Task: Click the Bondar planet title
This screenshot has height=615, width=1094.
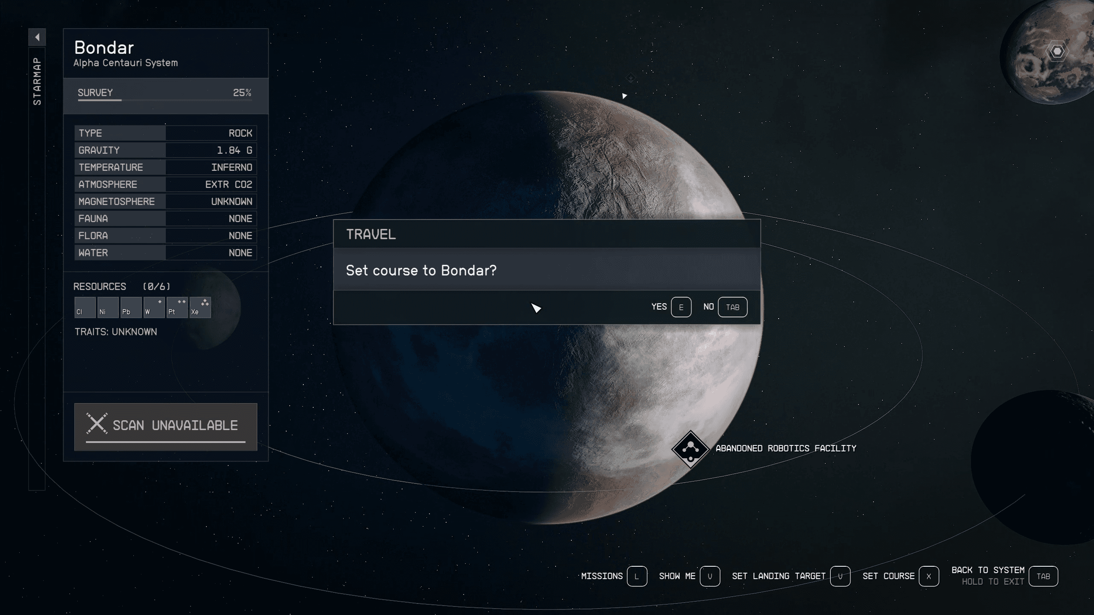Action: tap(104, 48)
